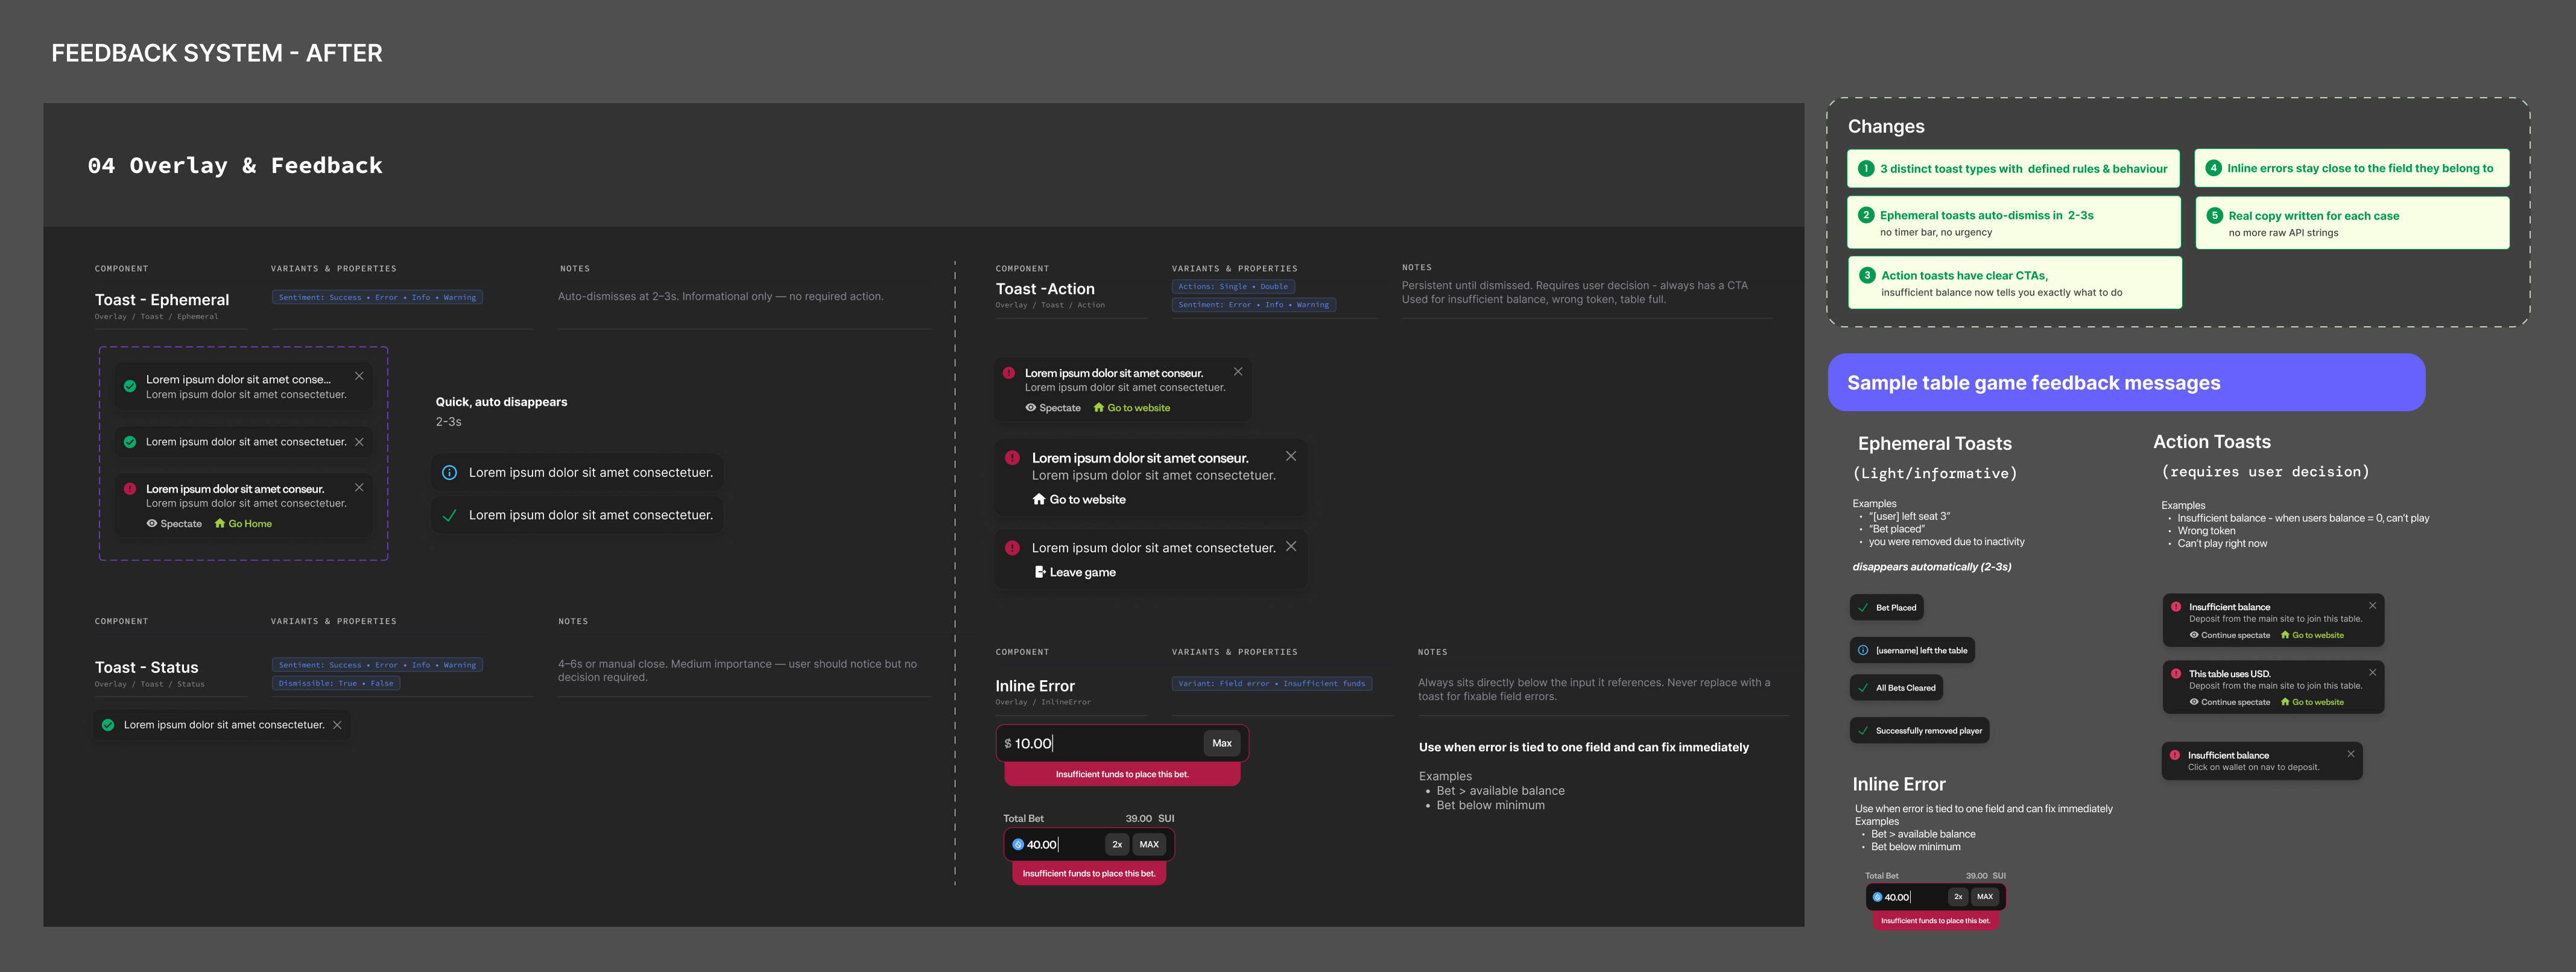Click the red error icon on the Leave game toast
The height and width of the screenshot is (972, 2576).
(x=1012, y=548)
